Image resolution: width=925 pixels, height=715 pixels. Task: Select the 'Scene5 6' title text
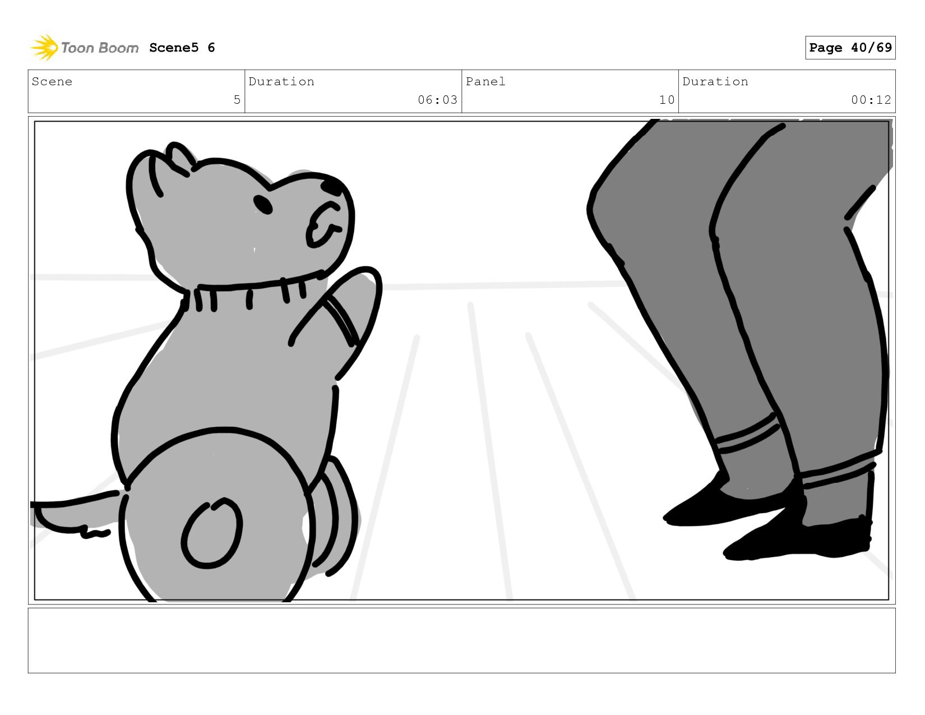tap(182, 48)
